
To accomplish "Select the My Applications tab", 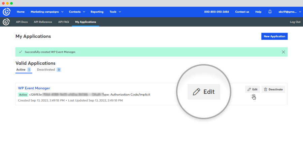I will 86,22.
